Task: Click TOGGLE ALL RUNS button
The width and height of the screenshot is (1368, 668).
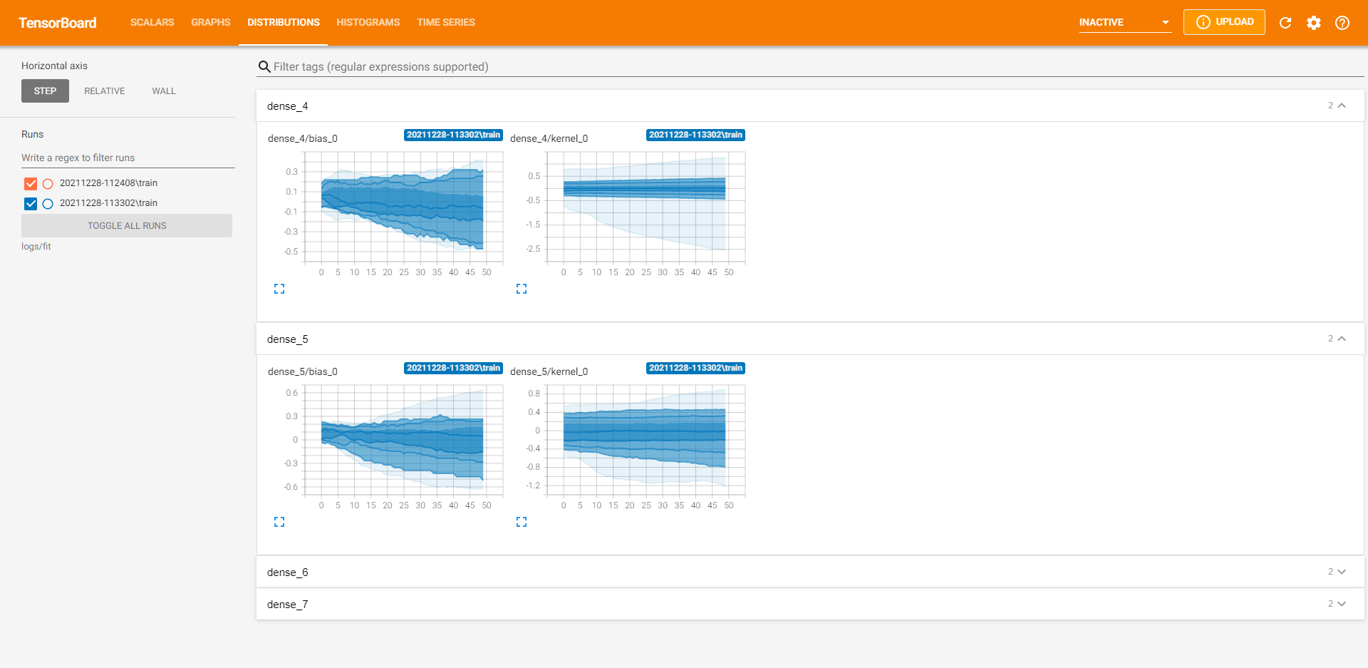Action: point(127,226)
